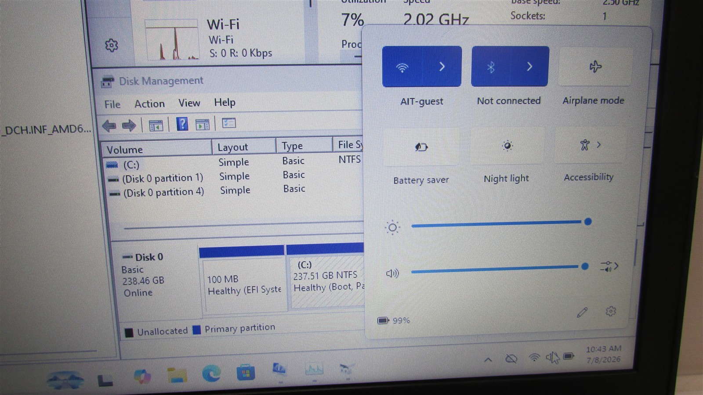The width and height of the screenshot is (703, 395).
Task: Click the brightness sun icon
Action: click(392, 227)
